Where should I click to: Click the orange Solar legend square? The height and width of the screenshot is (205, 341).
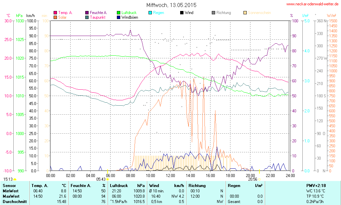(x=55, y=17)
